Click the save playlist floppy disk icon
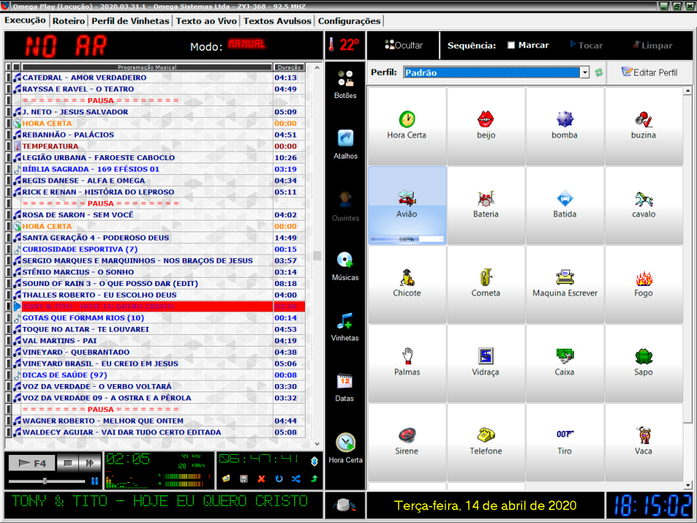 point(244,479)
